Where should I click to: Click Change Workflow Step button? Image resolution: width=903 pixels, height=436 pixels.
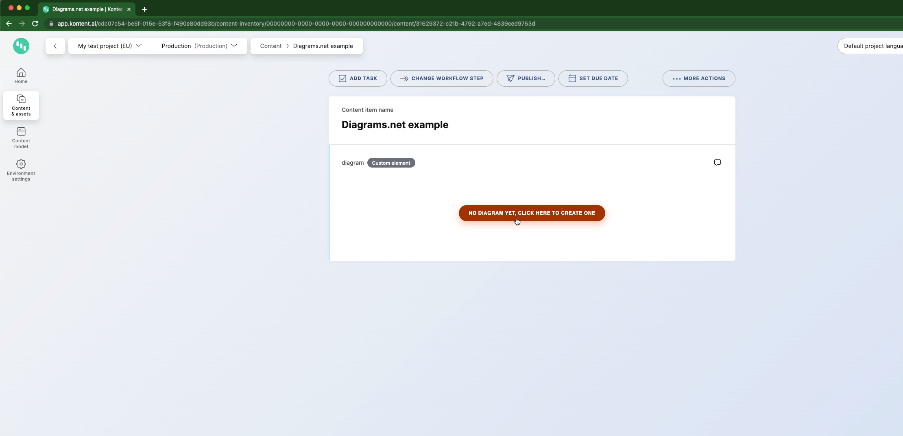point(442,78)
